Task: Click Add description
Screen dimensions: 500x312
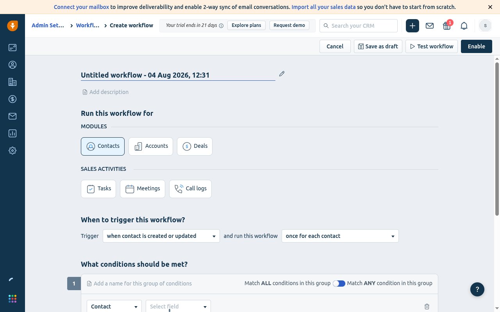Action: coord(105,92)
